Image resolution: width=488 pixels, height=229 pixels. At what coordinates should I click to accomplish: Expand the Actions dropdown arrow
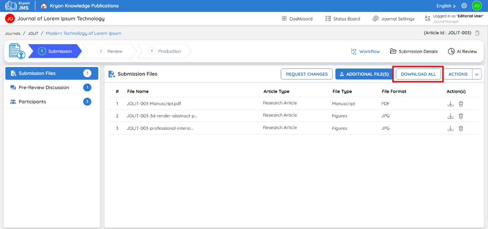[x=477, y=74]
